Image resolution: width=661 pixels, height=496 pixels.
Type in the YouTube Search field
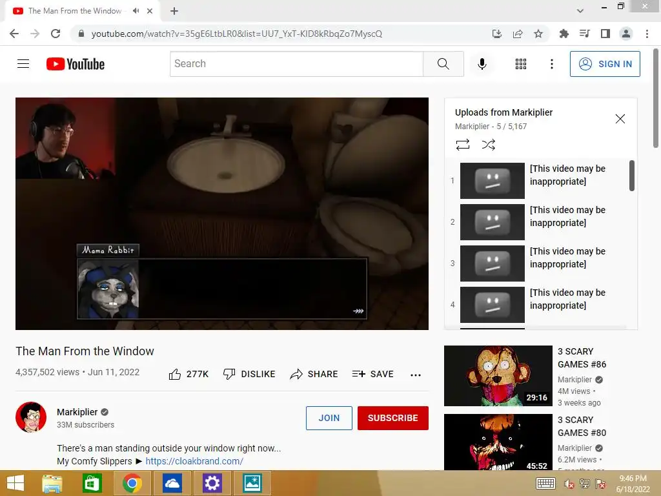296,64
